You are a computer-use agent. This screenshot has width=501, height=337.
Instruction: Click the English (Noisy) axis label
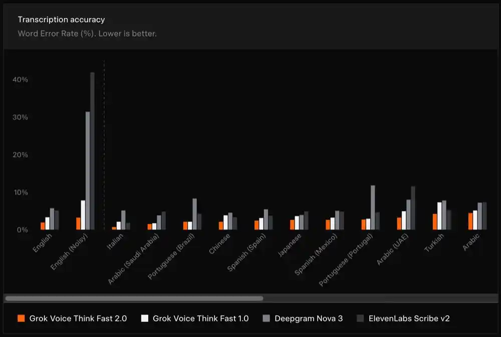coord(69,251)
